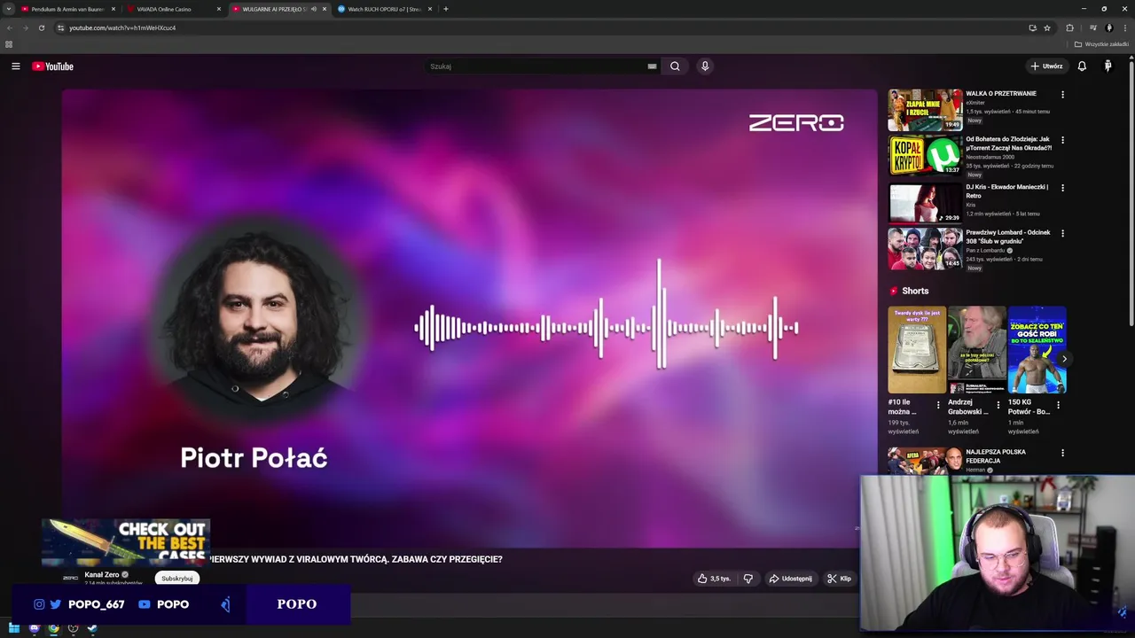Click the Utwórz create button
Viewport: 1135px width, 638px height.
click(1046, 66)
